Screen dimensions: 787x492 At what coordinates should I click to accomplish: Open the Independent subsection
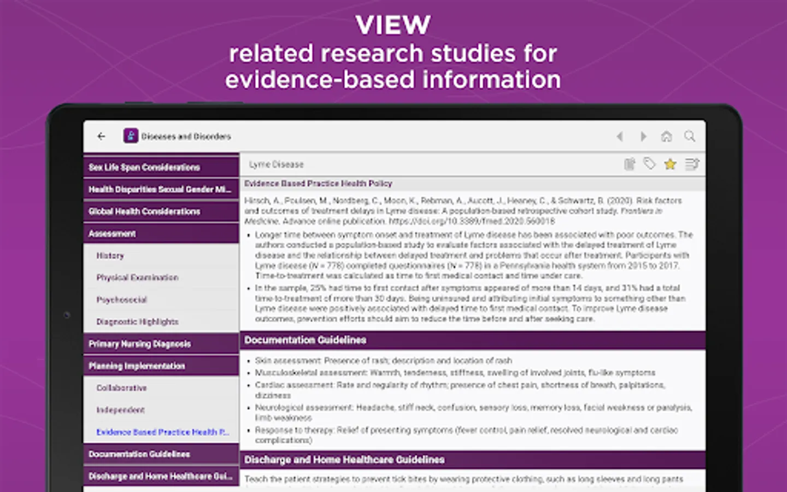tap(161, 410)
